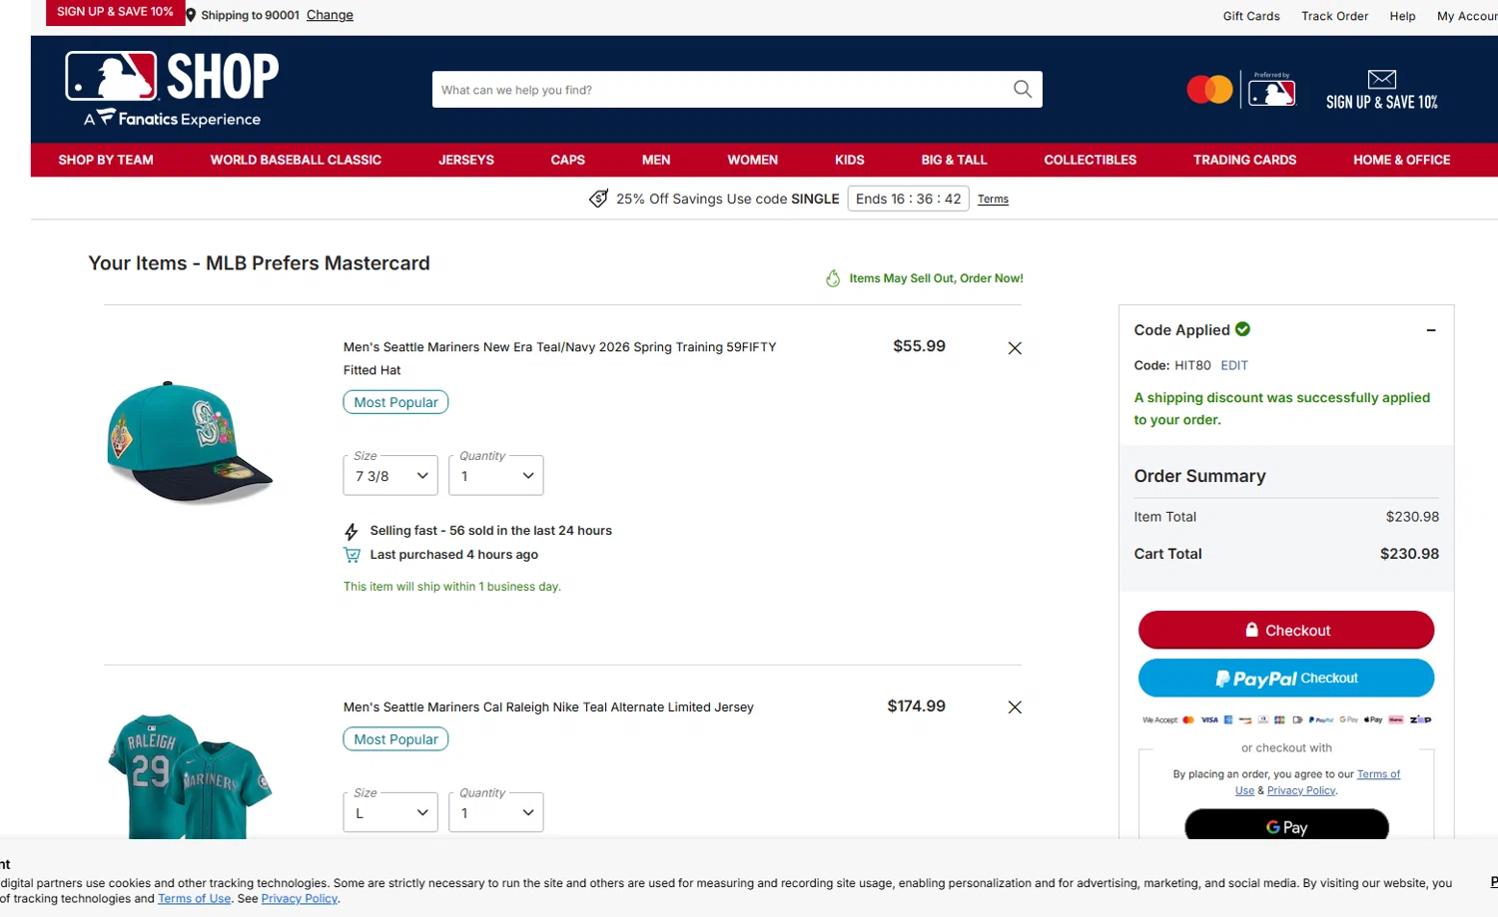
Task: Open Privacy Policy link in order summary
Action: [x=1301, y=790]
